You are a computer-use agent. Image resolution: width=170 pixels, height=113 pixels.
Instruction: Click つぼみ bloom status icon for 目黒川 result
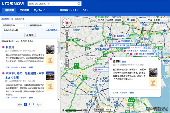pos(50,60)
